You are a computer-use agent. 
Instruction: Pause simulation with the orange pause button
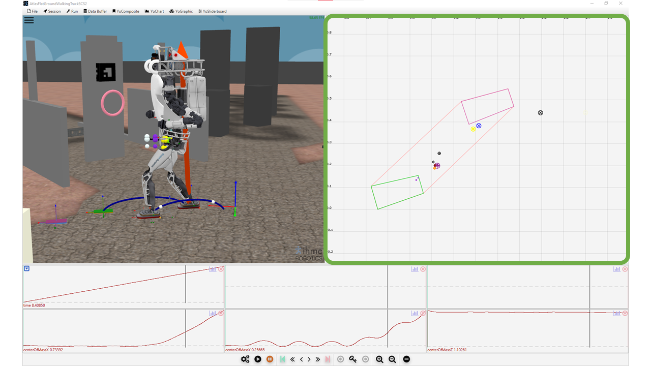pyautogui.click(x=270, y=359)
